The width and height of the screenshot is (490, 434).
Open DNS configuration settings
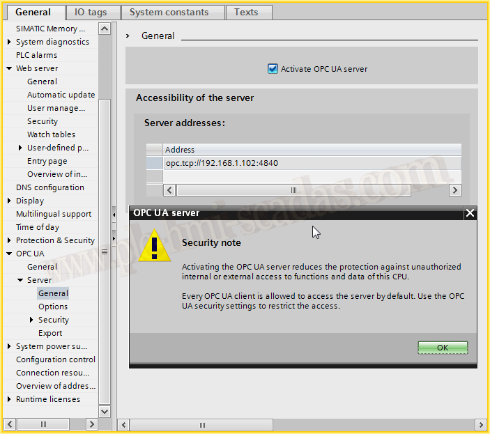pos(49,187)
